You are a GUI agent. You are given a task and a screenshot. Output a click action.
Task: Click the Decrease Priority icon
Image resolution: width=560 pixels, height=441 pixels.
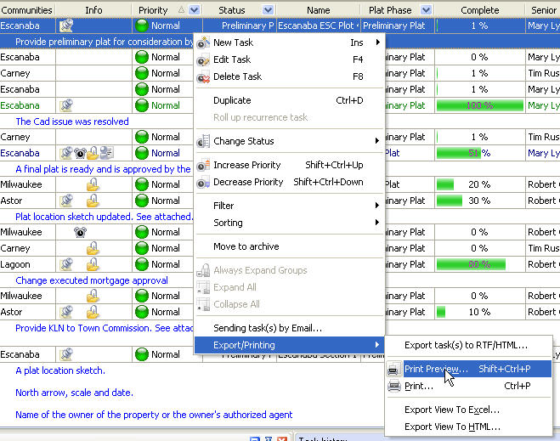tap(203, 183)
